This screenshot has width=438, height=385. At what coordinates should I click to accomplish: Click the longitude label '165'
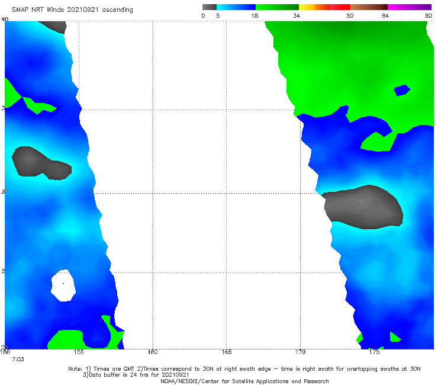pos(226,352)
